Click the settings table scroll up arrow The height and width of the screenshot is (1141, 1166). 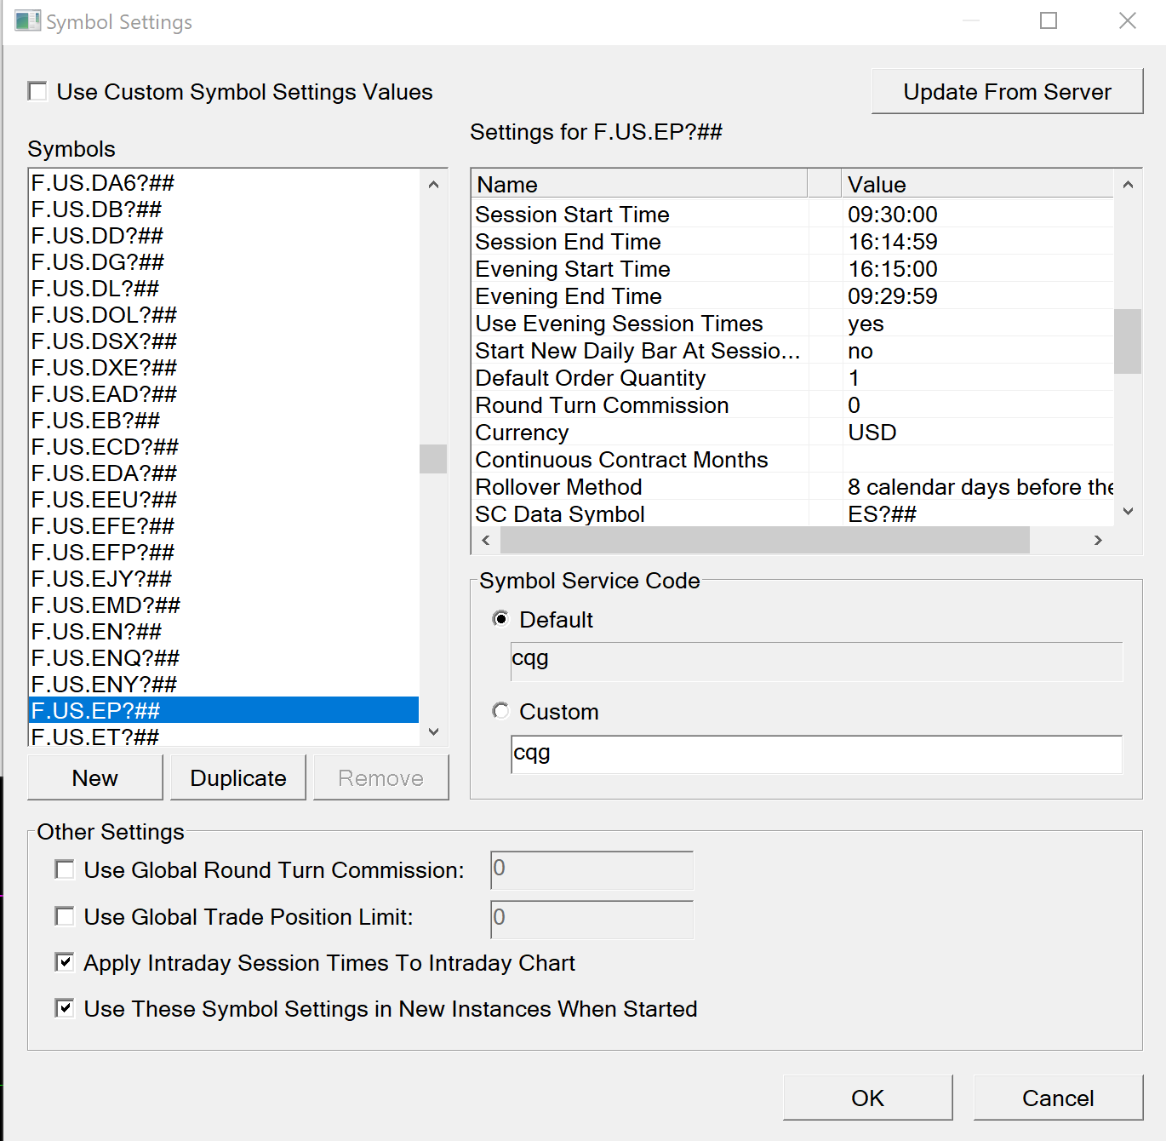pos(1128,184)
